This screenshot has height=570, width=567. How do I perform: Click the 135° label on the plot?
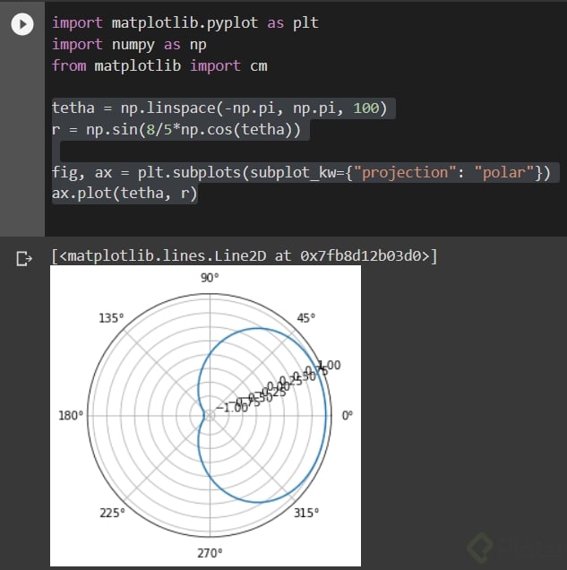coord(111,318)
